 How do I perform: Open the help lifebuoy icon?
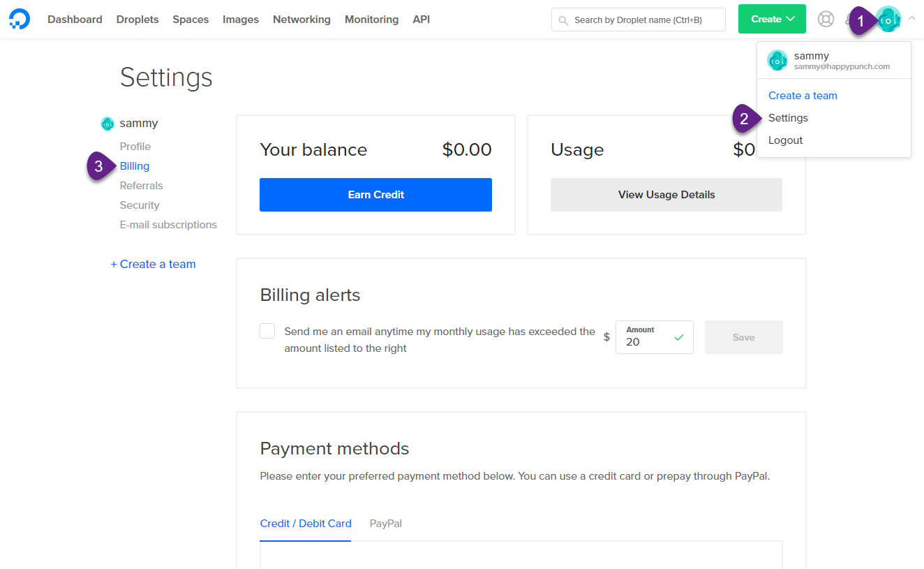[826, 19]
